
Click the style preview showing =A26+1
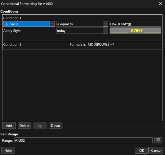pyautogui.click(x=136, y=31)
